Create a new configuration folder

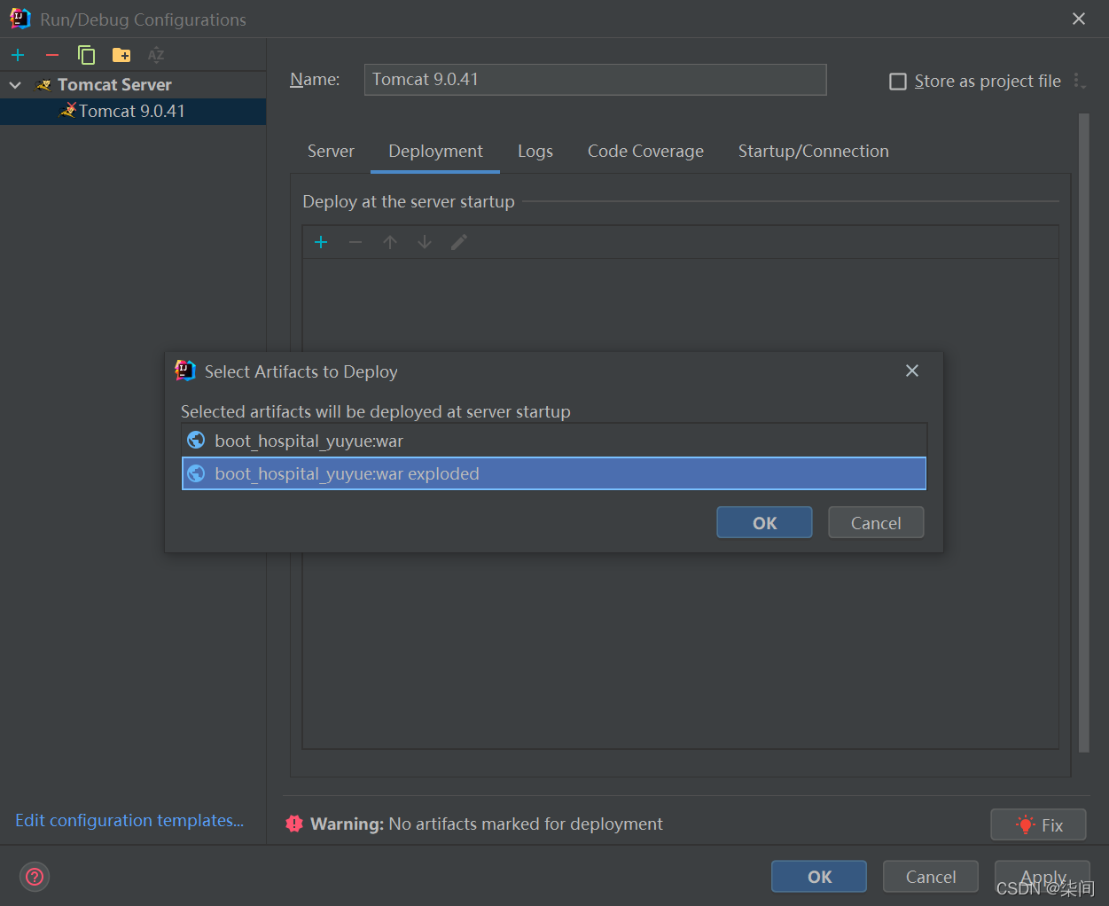point(121,55)
